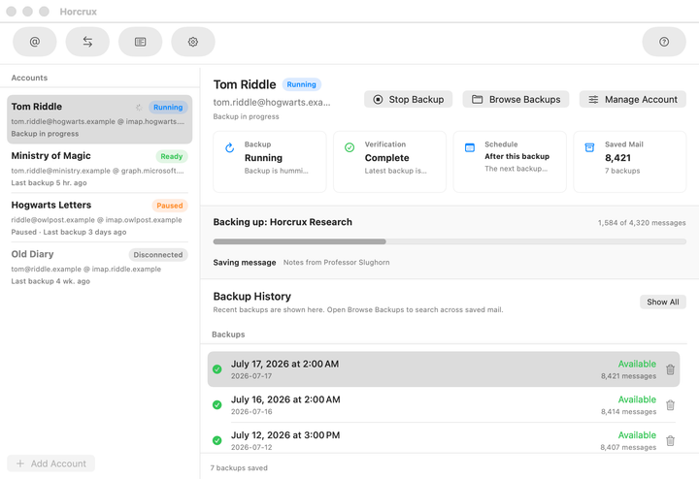The image size is (699, 479).
Task: Click the folder icon in Browse Backups
Action: [x=477, y=99]
